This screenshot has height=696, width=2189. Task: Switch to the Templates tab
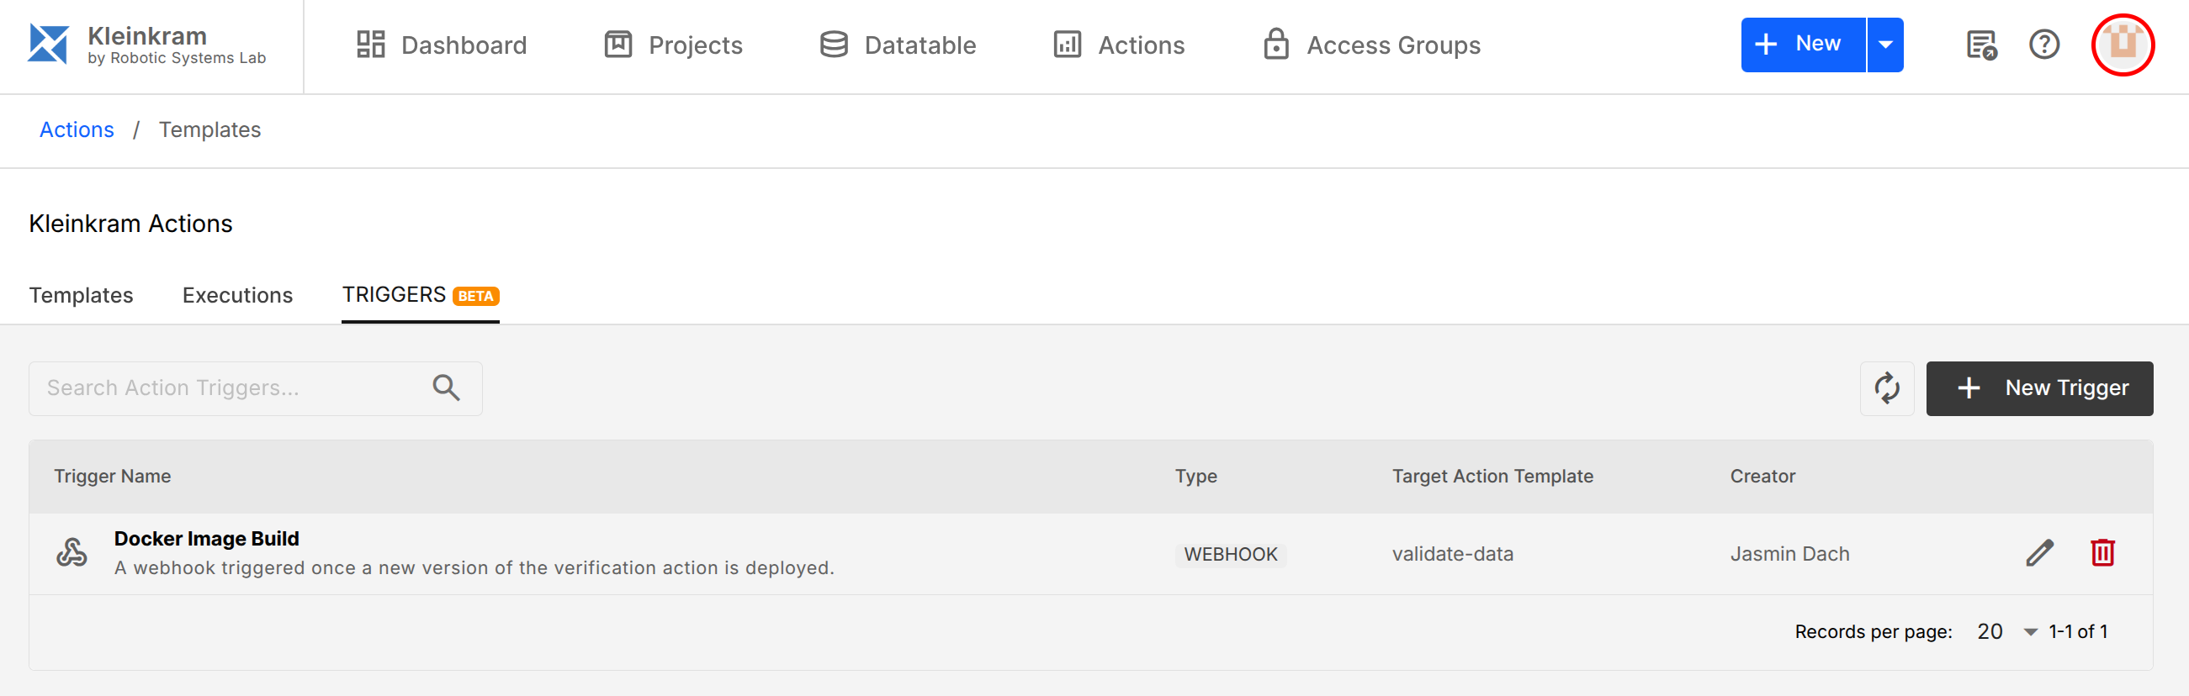81,294
